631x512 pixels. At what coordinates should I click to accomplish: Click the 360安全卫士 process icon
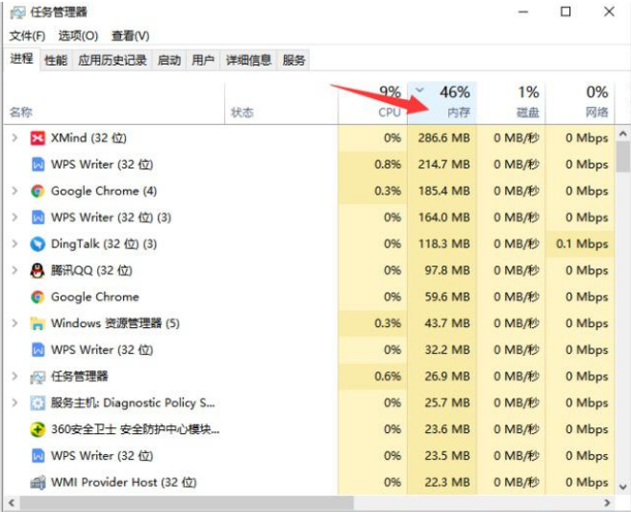[38, 429]
